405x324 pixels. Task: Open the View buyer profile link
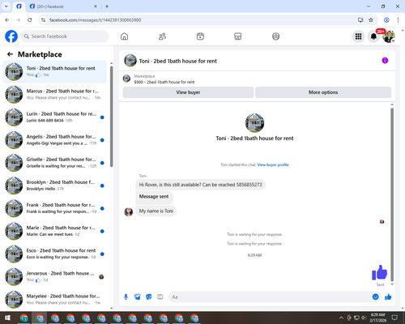click(x=273, y=164)
